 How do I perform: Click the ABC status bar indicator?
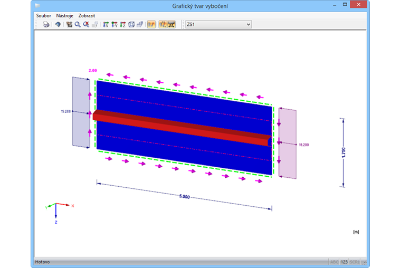(334, 262)
